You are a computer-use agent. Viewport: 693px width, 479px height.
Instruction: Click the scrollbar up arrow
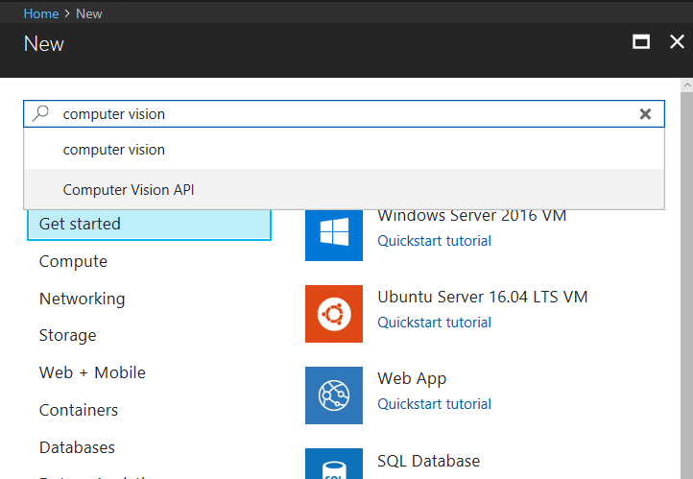tap(687, 84)
